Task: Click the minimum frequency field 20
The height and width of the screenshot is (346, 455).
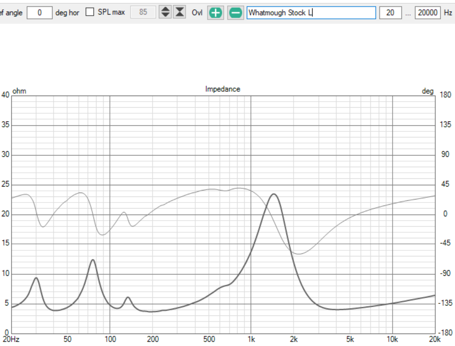Action: pos(390,13)
